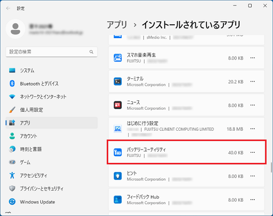
Task: Click the スマホ音楽再生 app icon
Action: click(118, 58)
